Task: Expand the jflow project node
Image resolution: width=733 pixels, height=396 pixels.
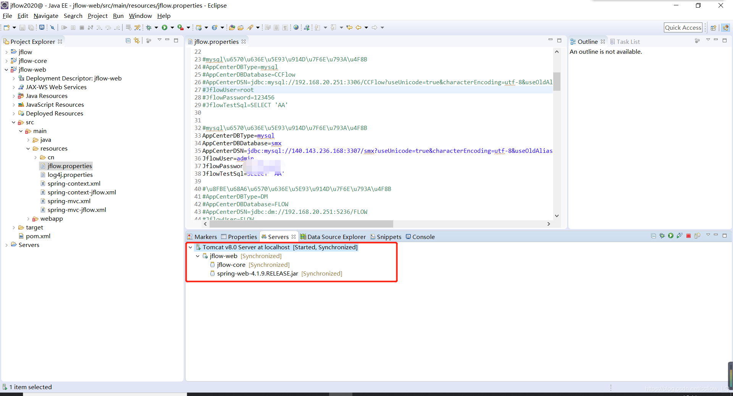Action: 6,52
